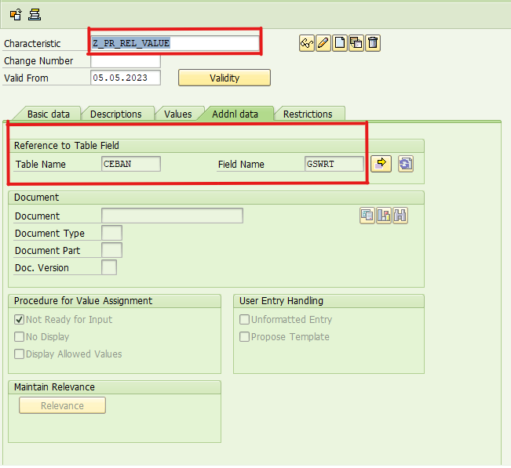Toggle the Propose Template checkbox

244,337
